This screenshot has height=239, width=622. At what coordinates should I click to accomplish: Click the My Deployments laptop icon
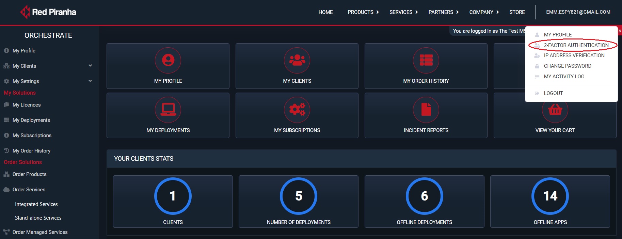coord(168,110)
